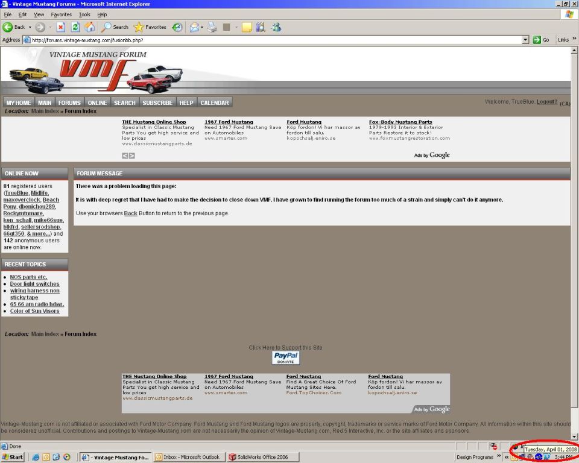Open the Back button history dropdown arrow
This screenshot has width=579, height=463.
pyautogui.click(x=30, y=27)
